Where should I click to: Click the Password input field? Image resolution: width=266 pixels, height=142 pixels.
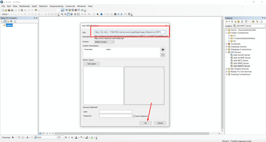pyautogui.click(x=116, y=116)
